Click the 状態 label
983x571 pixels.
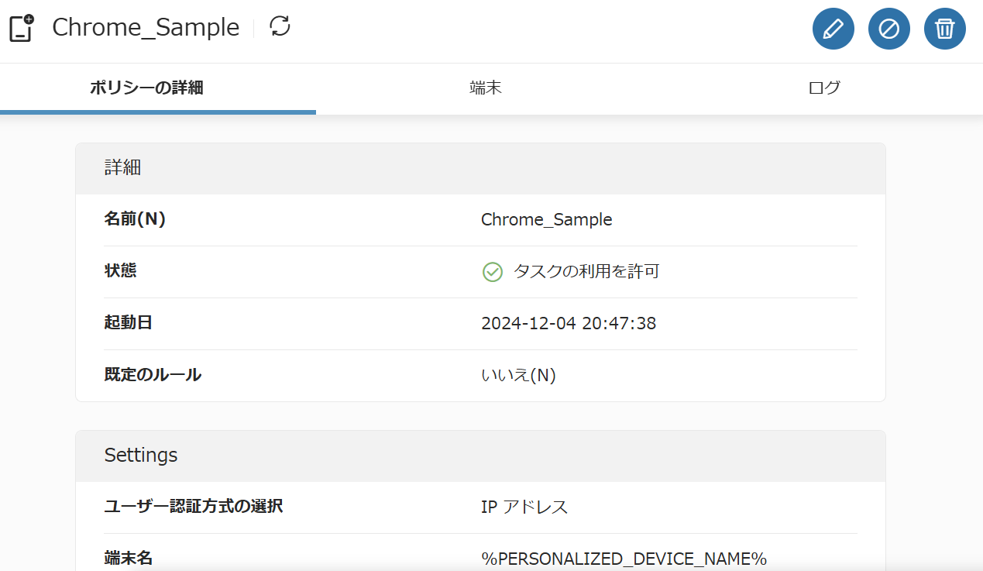point(120,270)
